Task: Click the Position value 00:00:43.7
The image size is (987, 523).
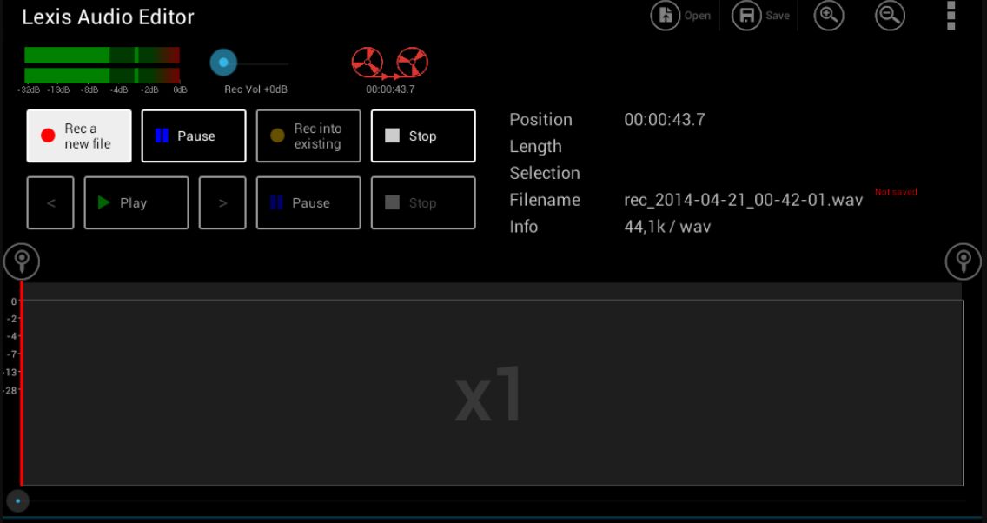Action: pyautogui.click(x=665, y=120)
